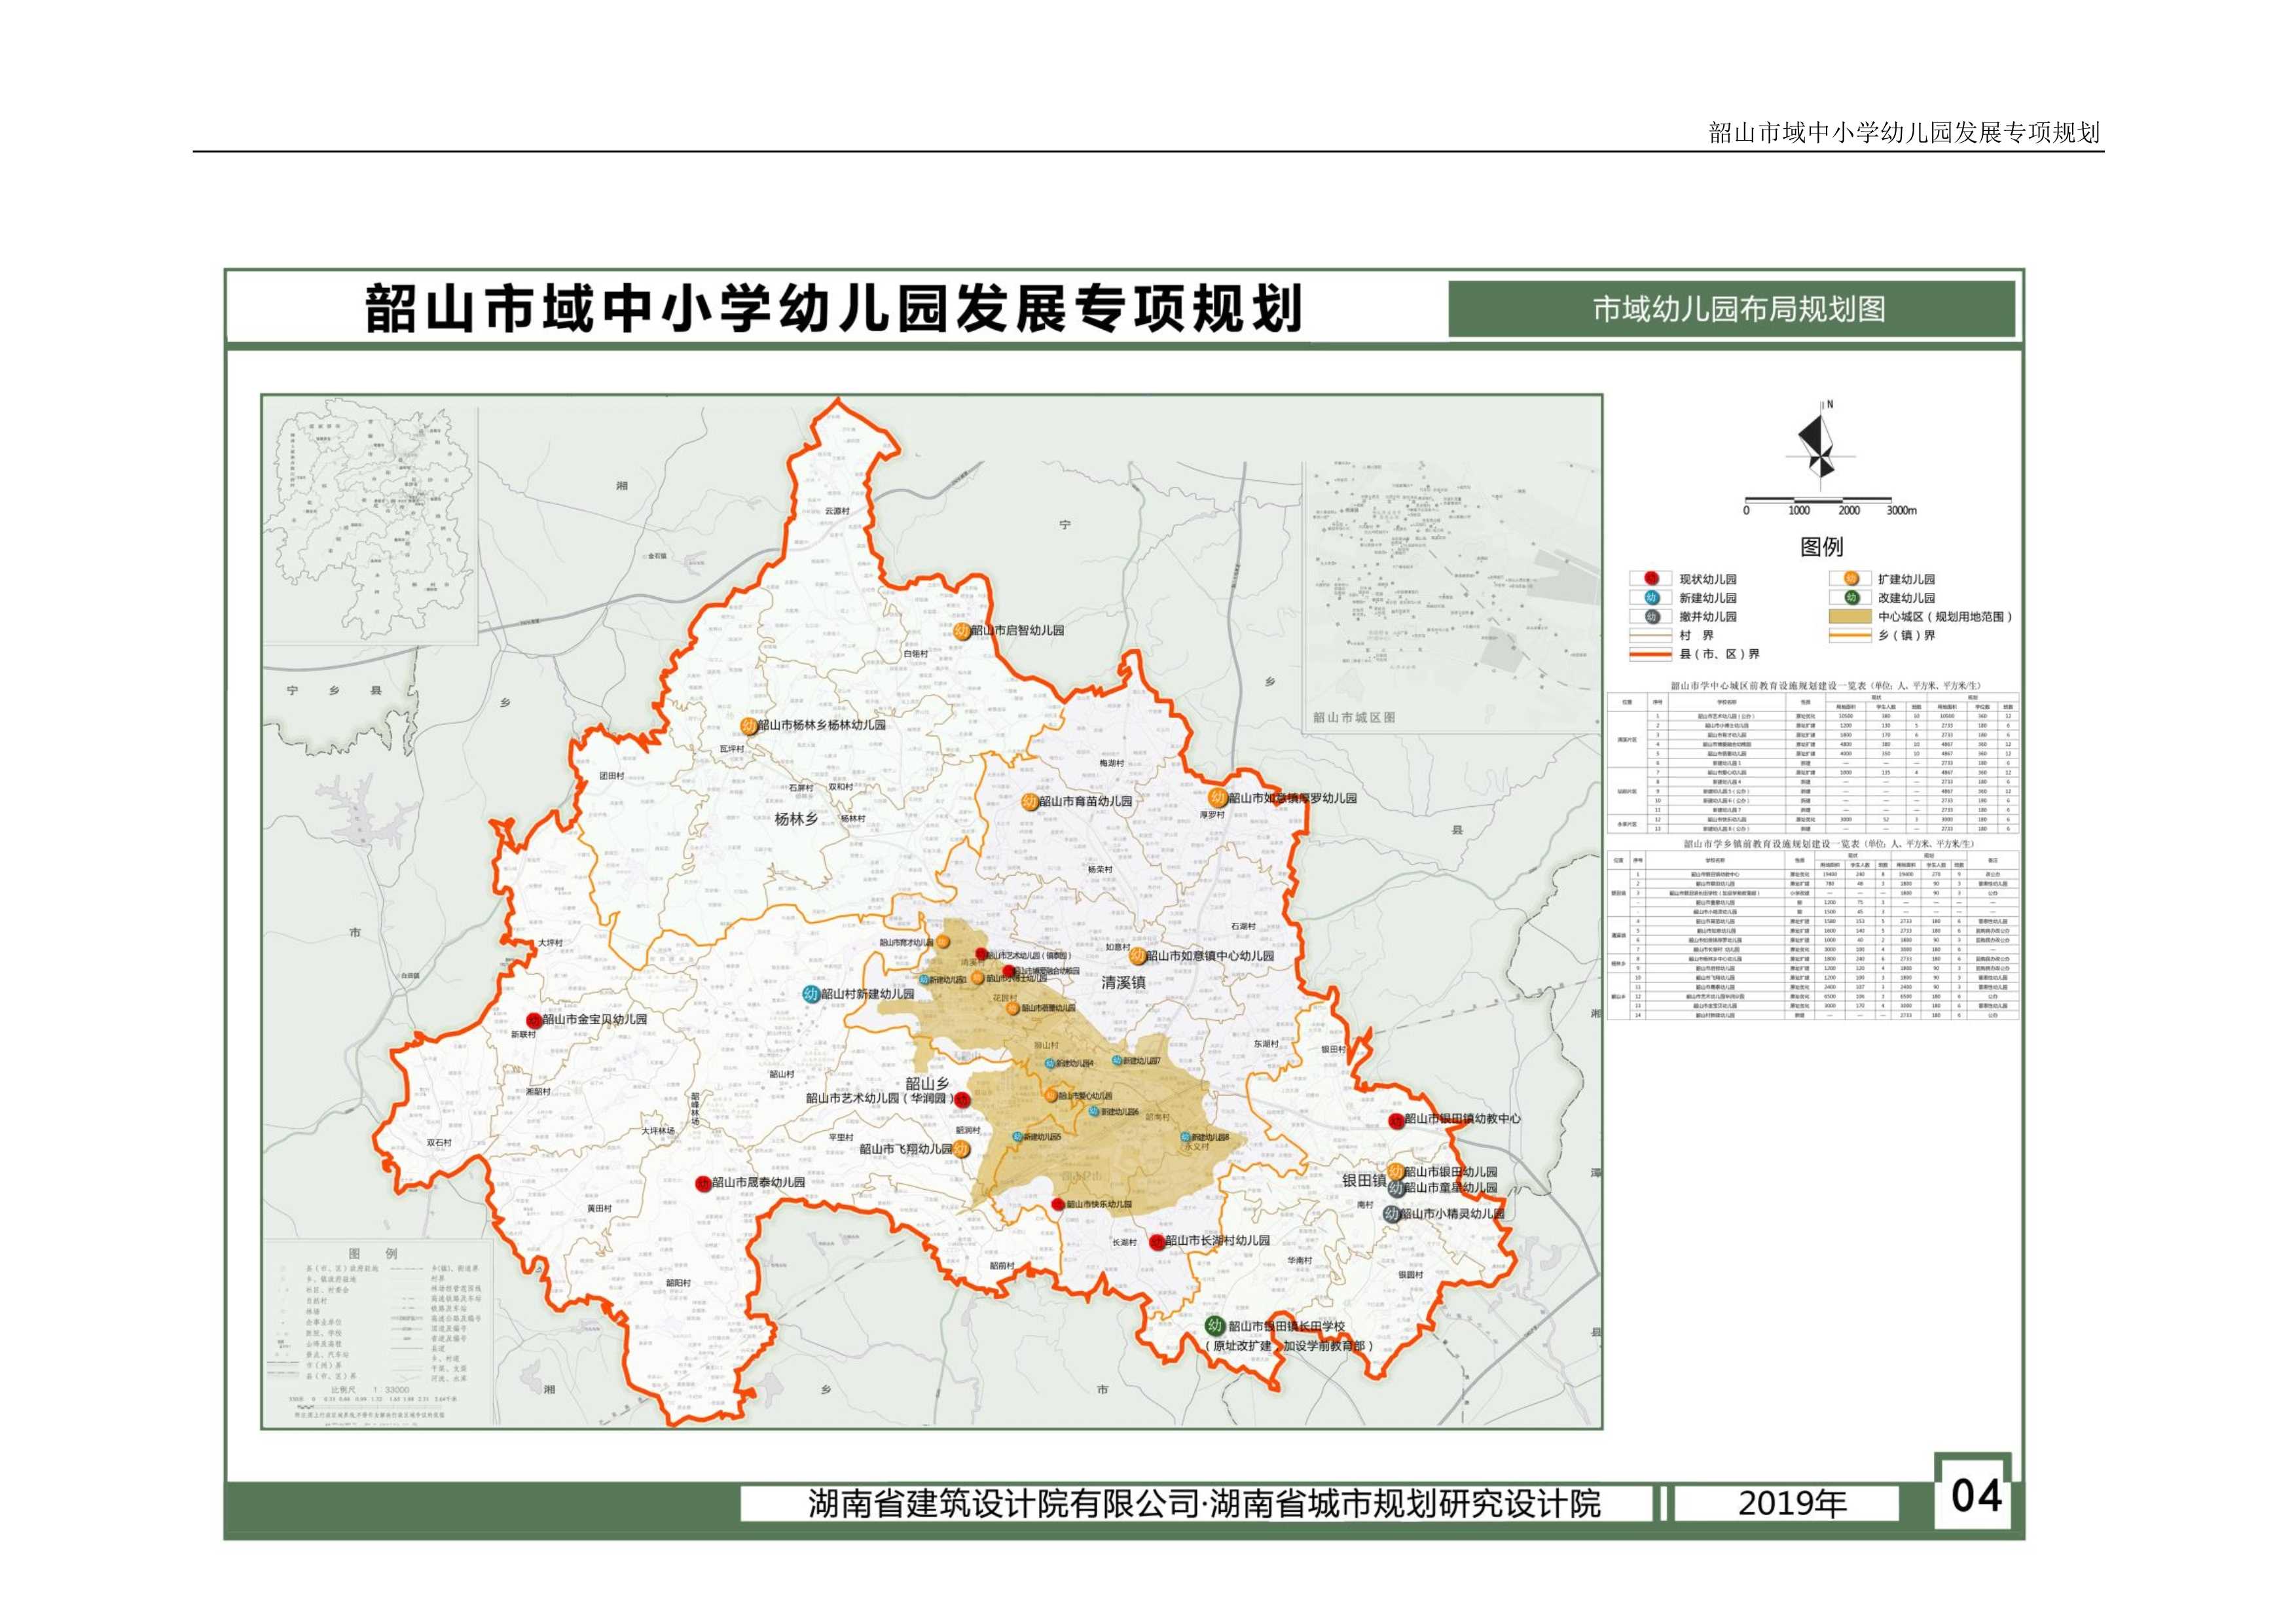The height and width of the screenshot is (1623, 2296).
Task: Select the 东湖村 village label
Action: click(1265, 1043)
